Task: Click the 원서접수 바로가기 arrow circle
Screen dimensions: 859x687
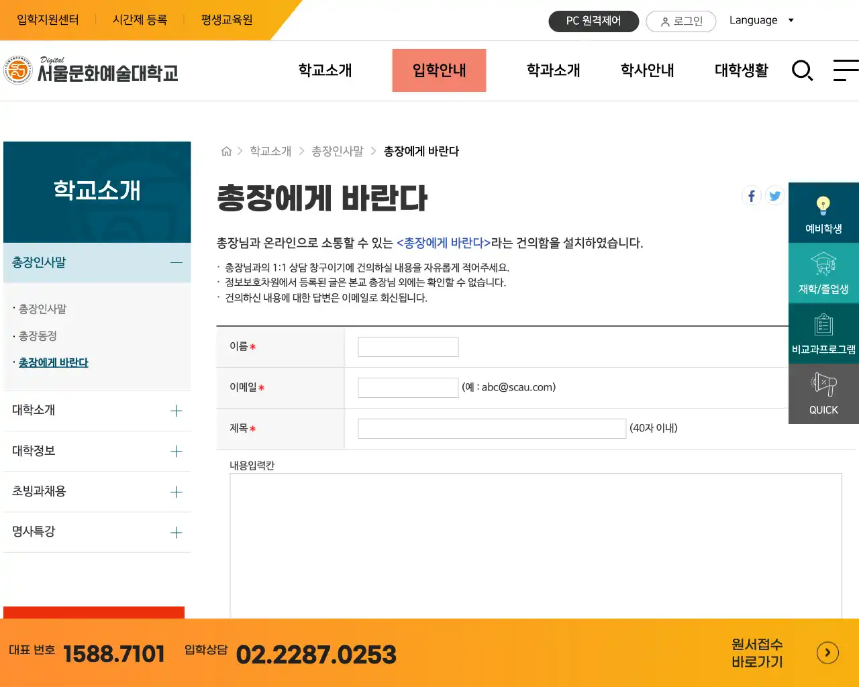Action: point(827,653)
